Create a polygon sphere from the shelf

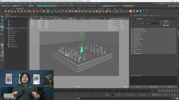(x=6, y=11)
